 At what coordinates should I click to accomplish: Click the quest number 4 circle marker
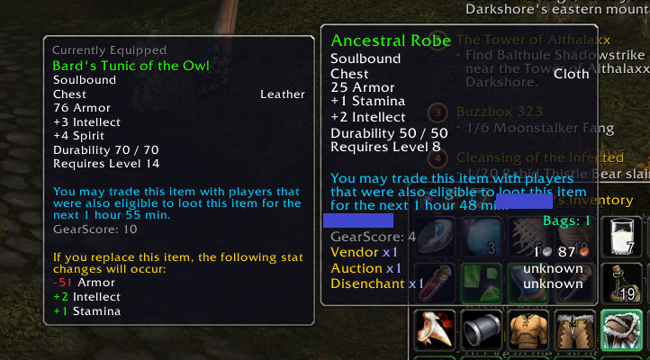[438, 158]
